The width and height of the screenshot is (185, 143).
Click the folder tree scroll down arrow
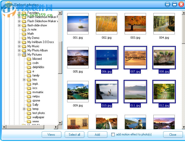point(60,123)
